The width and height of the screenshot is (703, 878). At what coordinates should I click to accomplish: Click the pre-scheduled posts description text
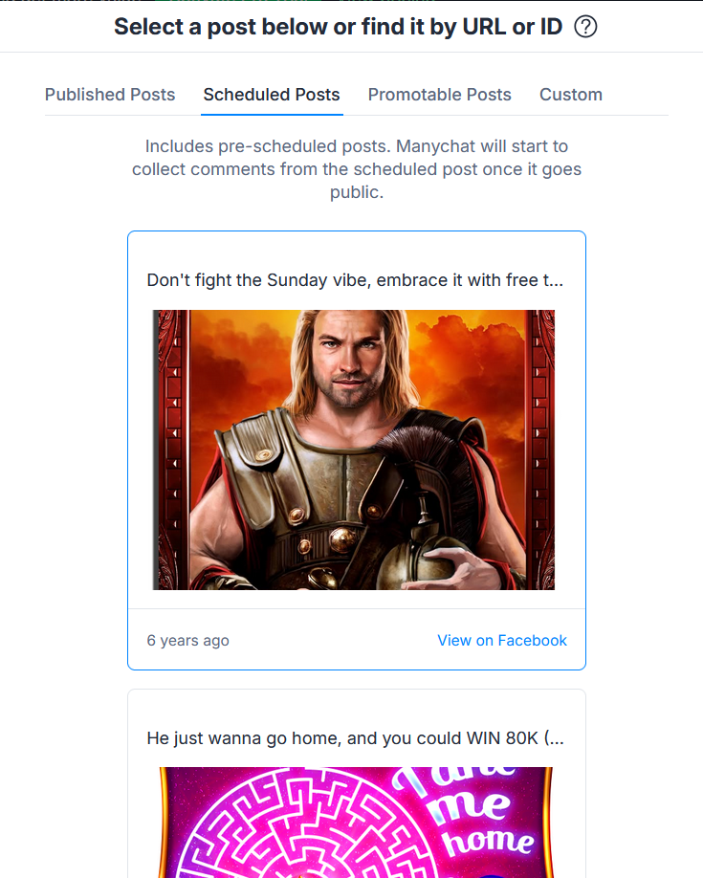357,169
